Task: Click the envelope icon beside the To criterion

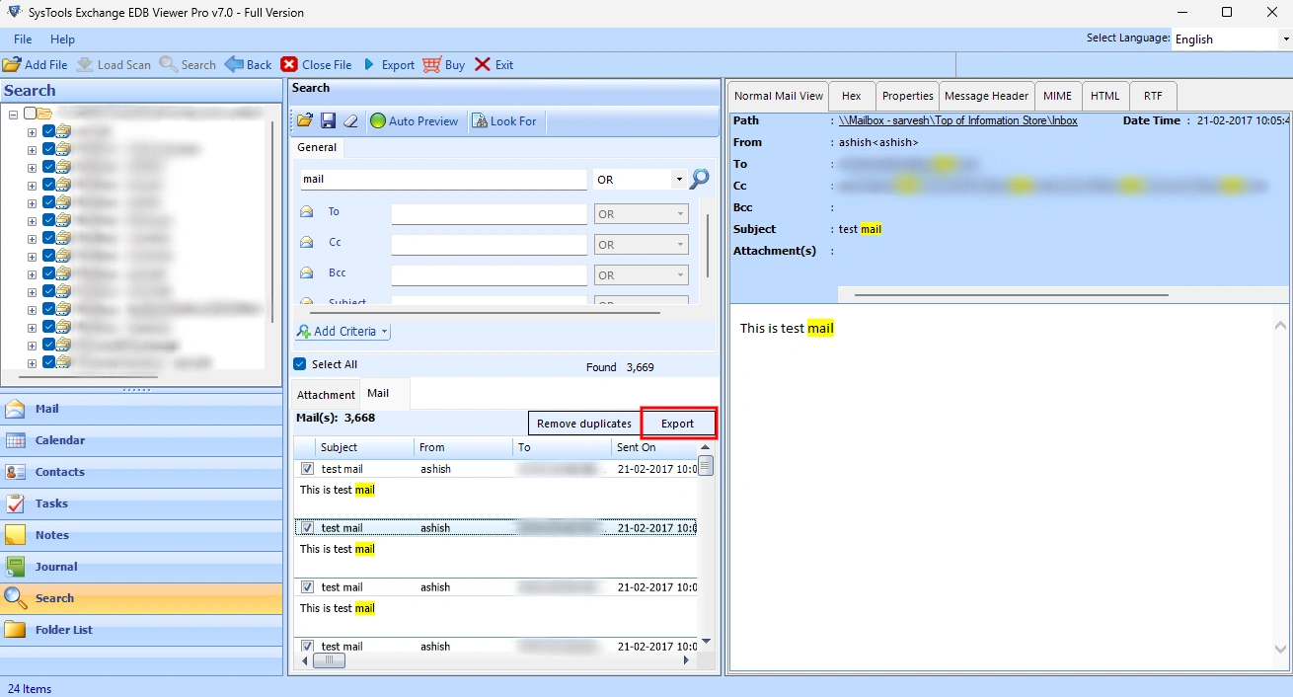Action: (x=307, y=211)
